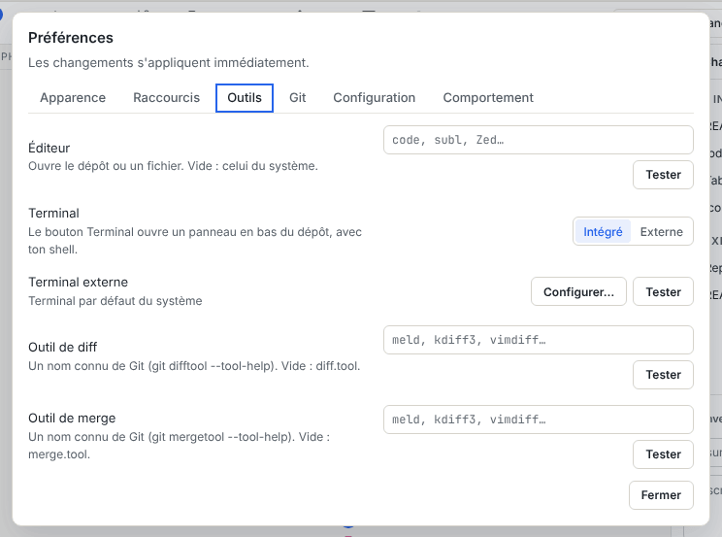722x537 pixels.
Task: Open Configurer… for Terminal externe
Action: [x=578, y=291]
